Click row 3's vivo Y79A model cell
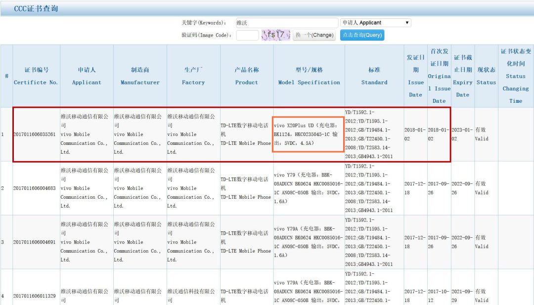This screenshot has height=305, width=534. (x=309, y=242)
